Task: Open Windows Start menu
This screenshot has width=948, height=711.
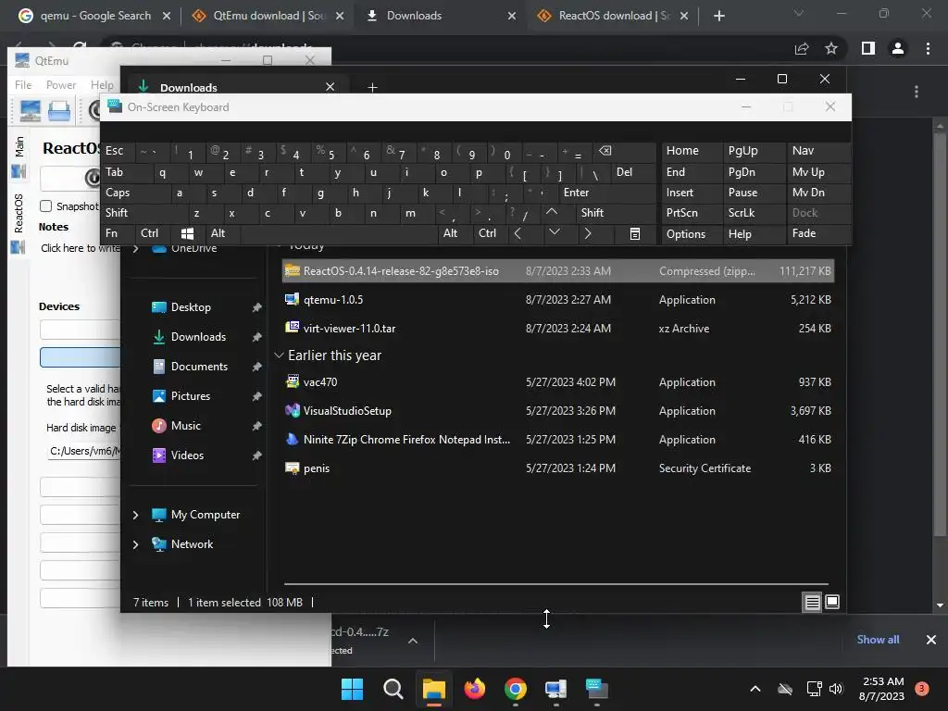Action: point(352,689)
